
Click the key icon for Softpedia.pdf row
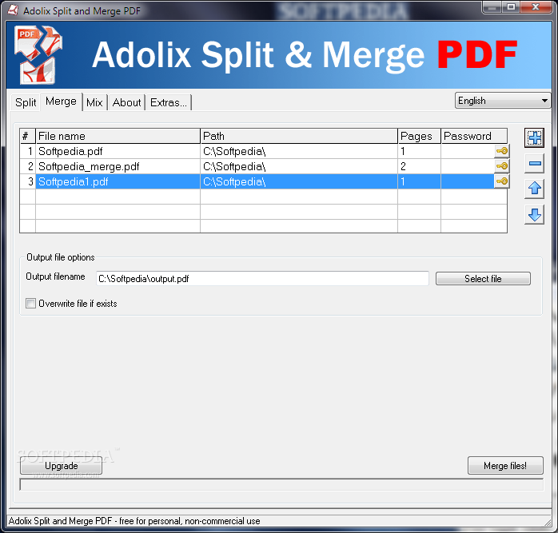(x=502, y=151)
